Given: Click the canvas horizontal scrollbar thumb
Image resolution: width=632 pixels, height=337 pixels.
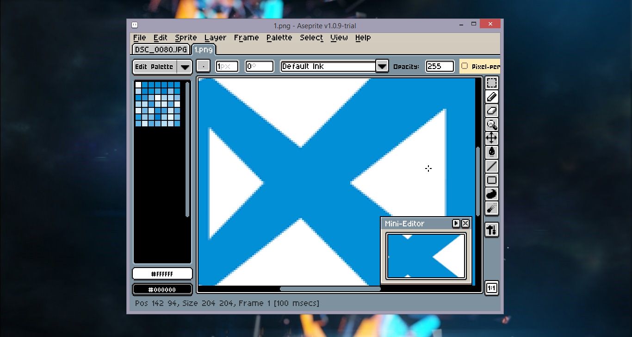Looking at the screenshot, I should coord(330,289).
